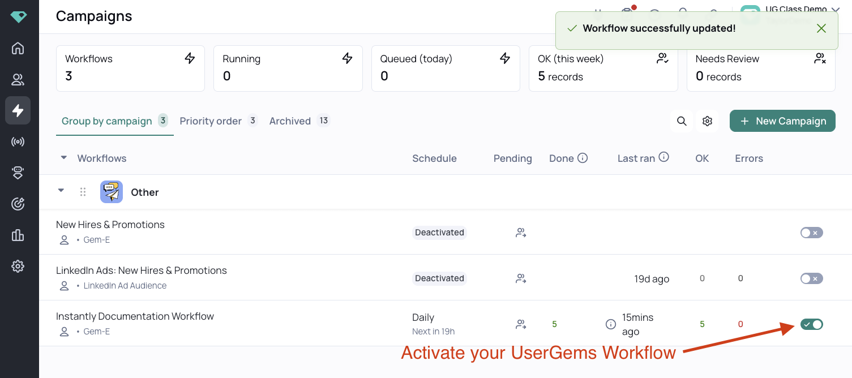Grab the drag handle of Other campaign

point(83,192)
